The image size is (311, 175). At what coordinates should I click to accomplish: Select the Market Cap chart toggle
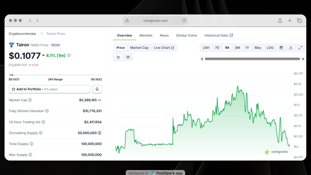pos(139,48)
